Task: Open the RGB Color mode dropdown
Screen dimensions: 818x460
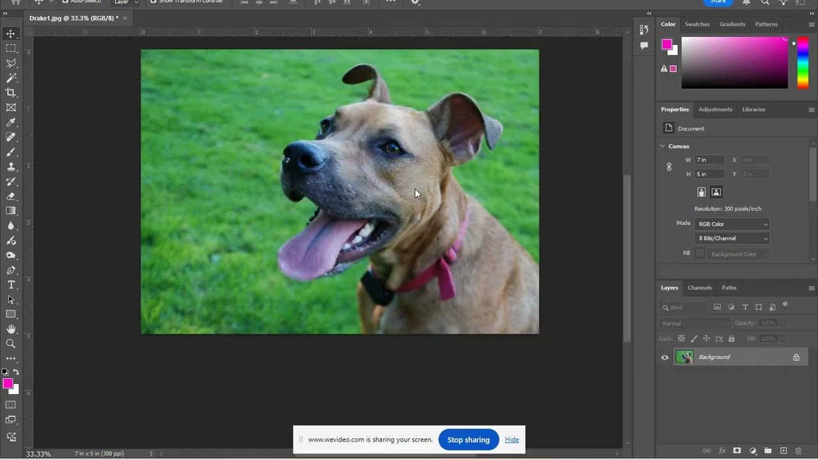Action: click(x=732, y=224)
